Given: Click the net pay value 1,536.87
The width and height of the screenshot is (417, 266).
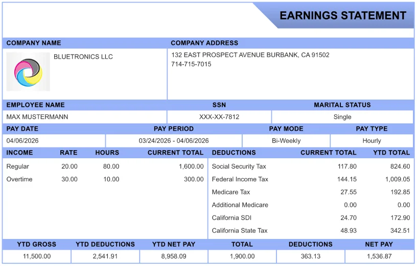Looking at the screenshot, I should coord(379,256).
